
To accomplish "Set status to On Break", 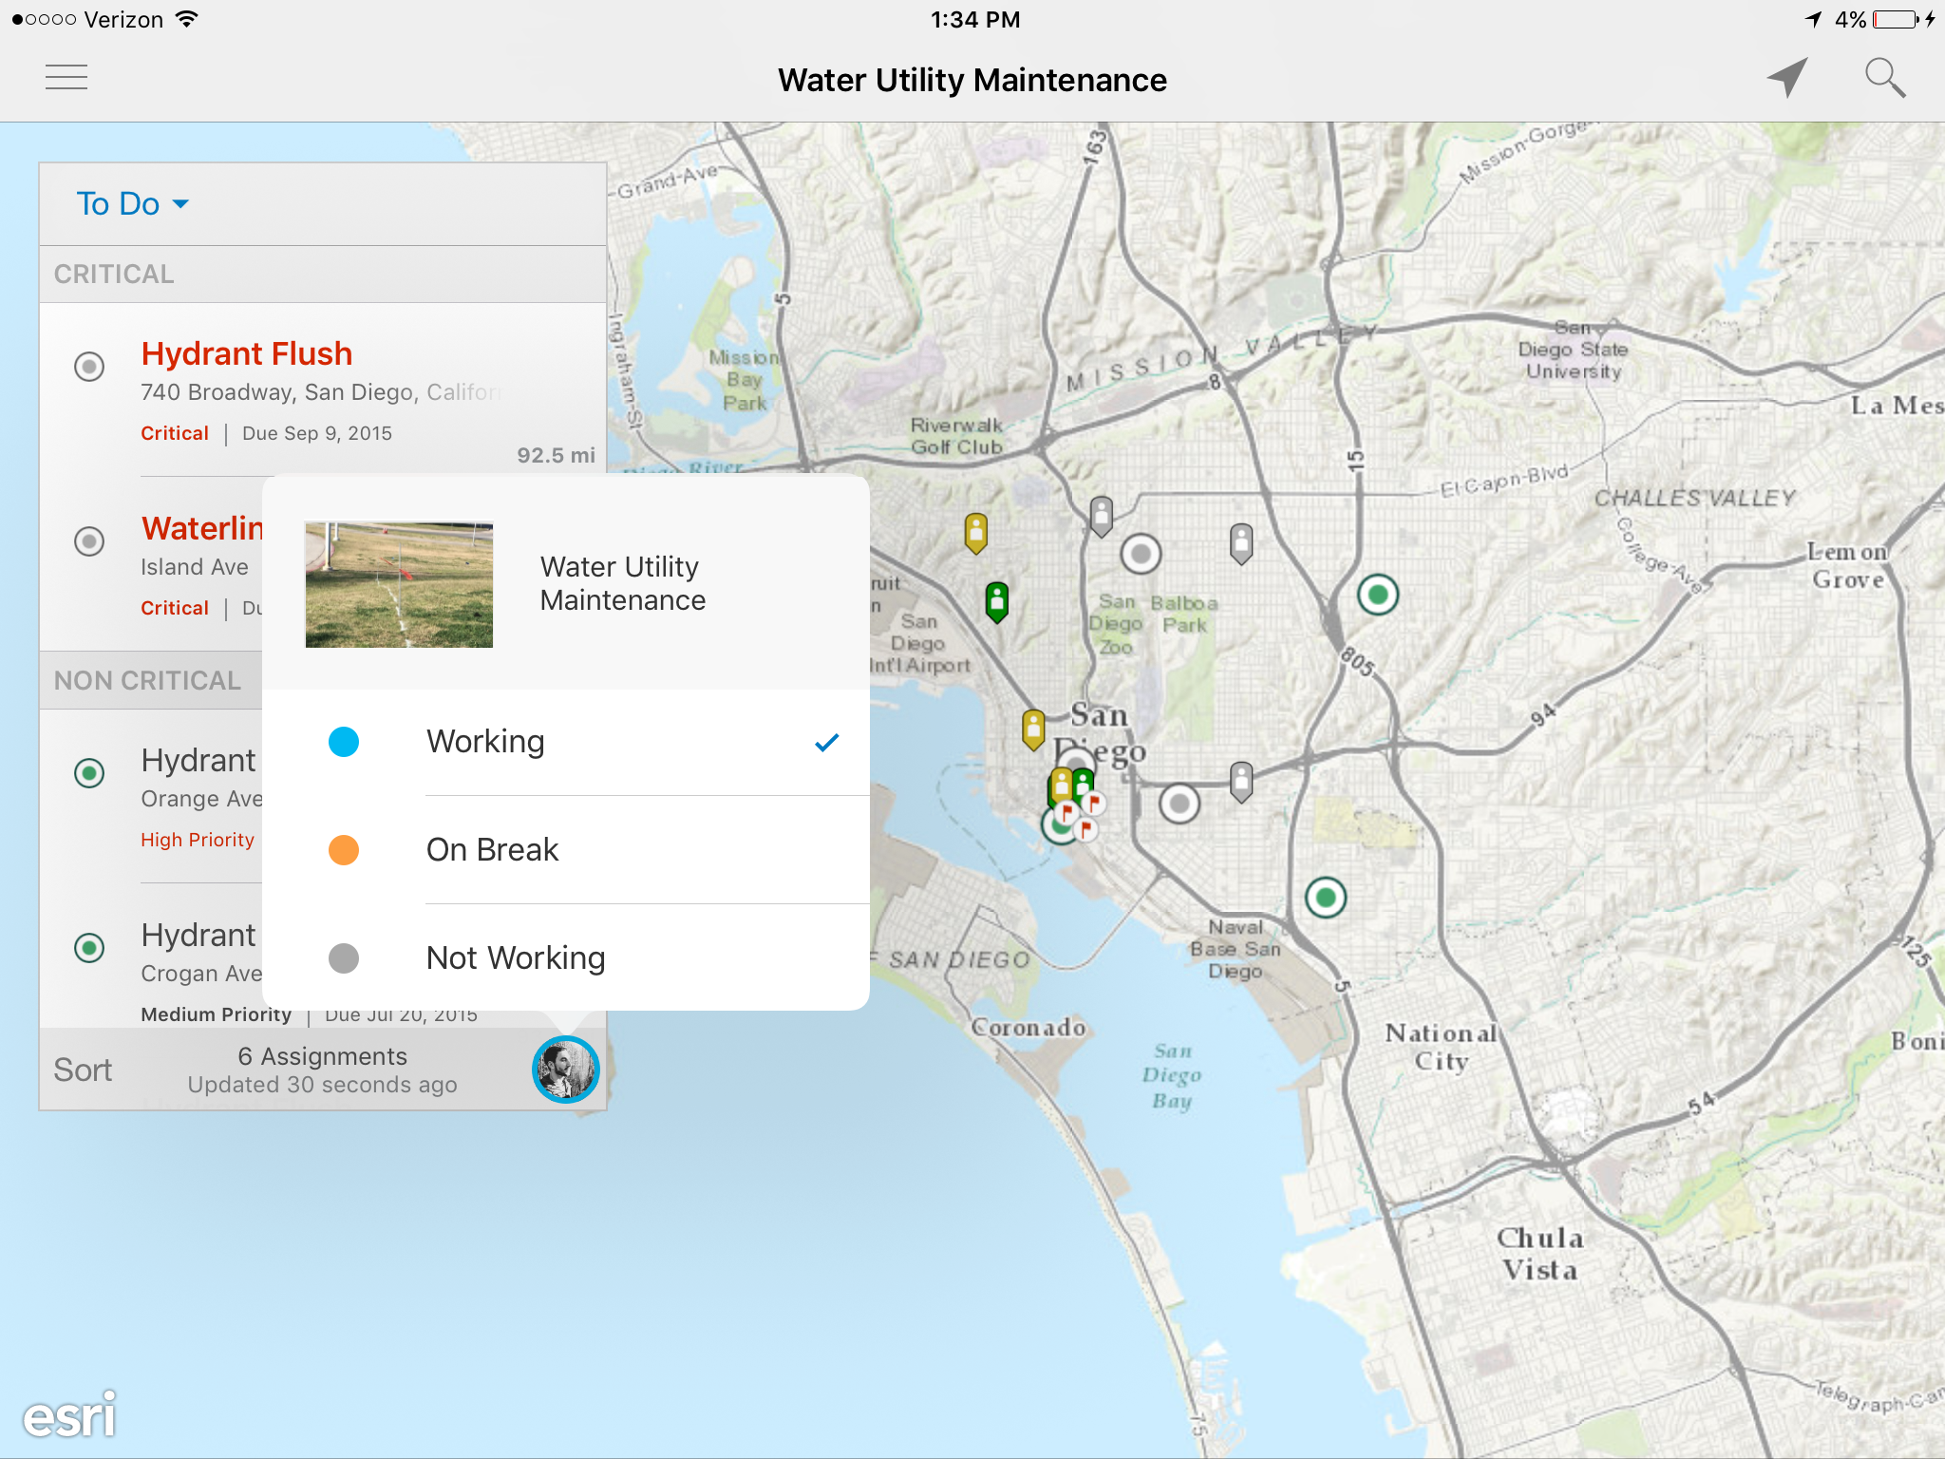I will click(x=566, y=849).
